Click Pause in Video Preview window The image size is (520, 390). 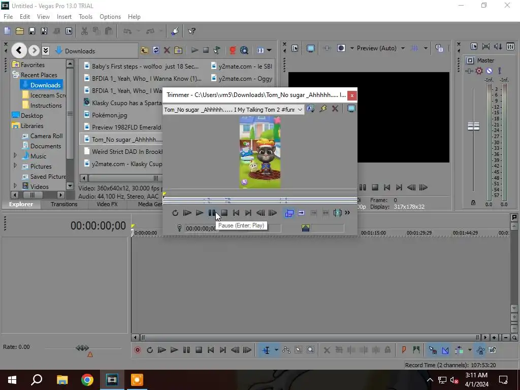(363, 188)
